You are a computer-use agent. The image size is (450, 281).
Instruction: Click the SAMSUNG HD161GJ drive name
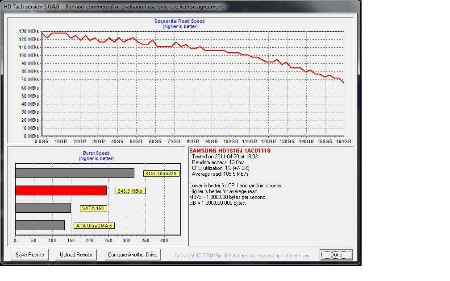[229, 151]
